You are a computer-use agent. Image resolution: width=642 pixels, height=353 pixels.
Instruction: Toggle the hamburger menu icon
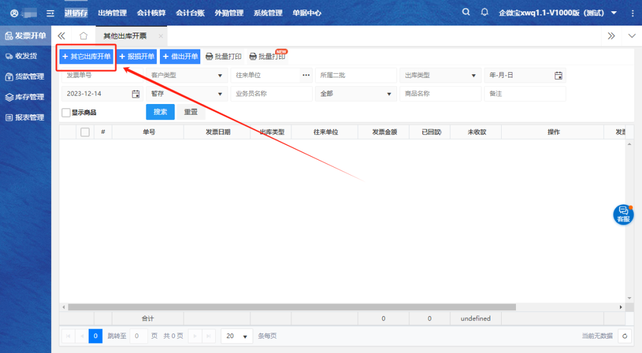(x=51, y=14)
